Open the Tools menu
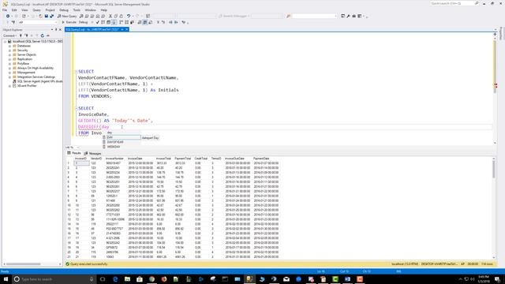This screenshot has width=505, height=284. (77, 10)
